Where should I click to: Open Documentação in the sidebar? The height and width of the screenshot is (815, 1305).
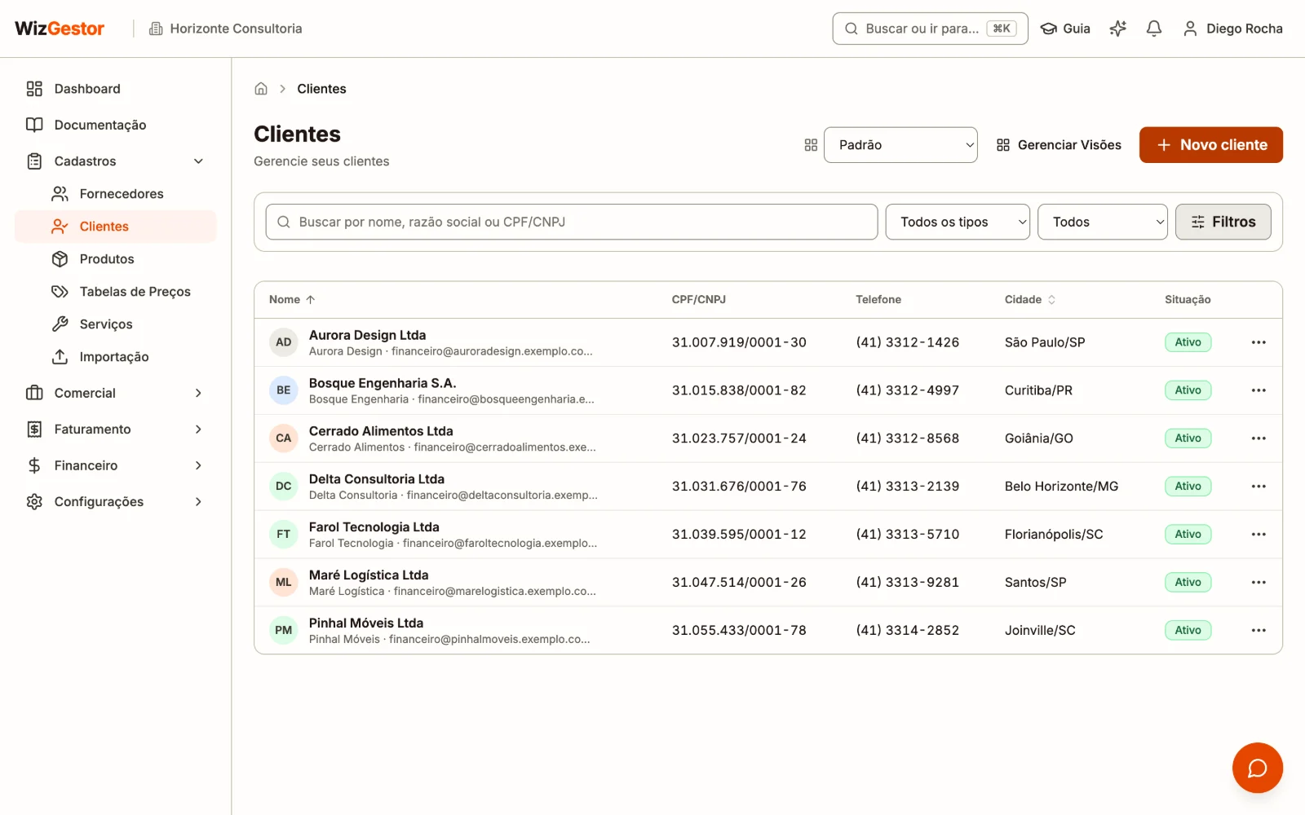click(115, 125)
